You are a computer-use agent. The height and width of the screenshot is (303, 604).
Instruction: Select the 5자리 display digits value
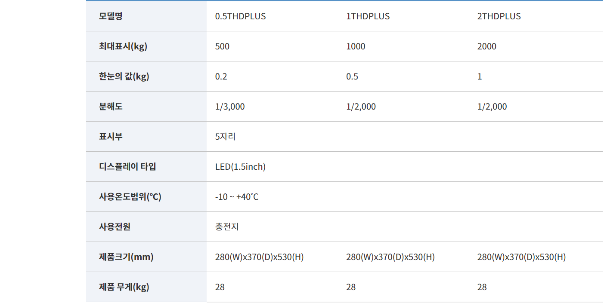(225, 137)
